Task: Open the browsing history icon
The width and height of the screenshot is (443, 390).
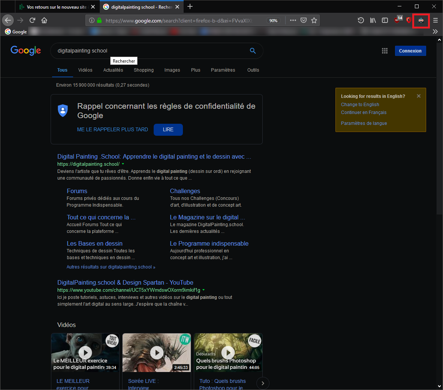Action: tap(361, 20)
